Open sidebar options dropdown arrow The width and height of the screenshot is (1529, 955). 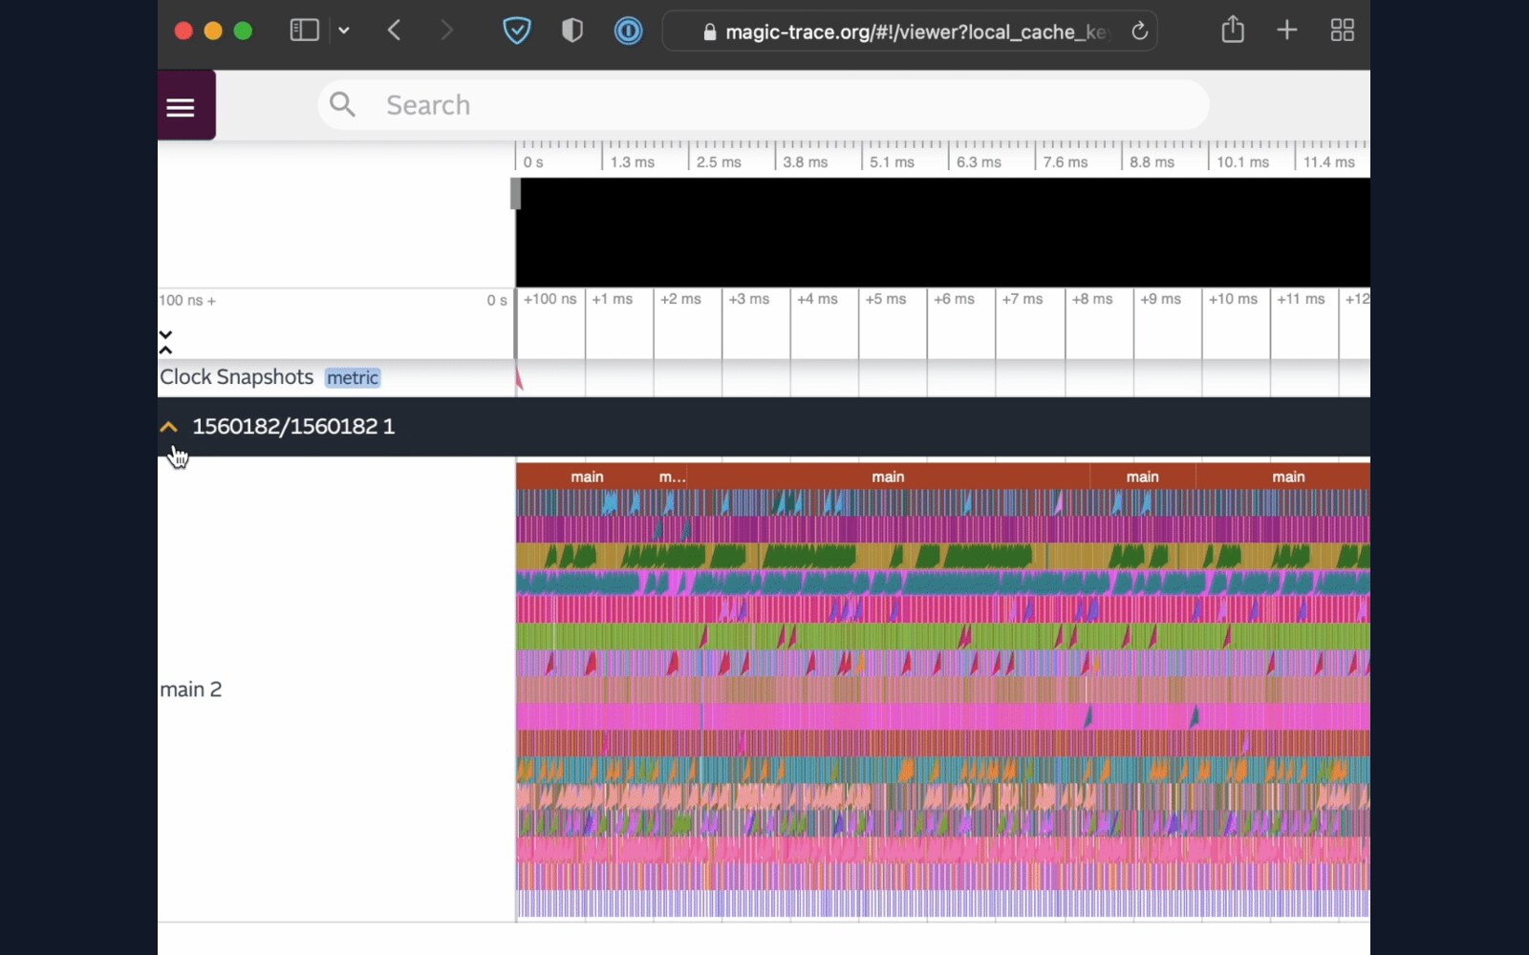point(344,31)
